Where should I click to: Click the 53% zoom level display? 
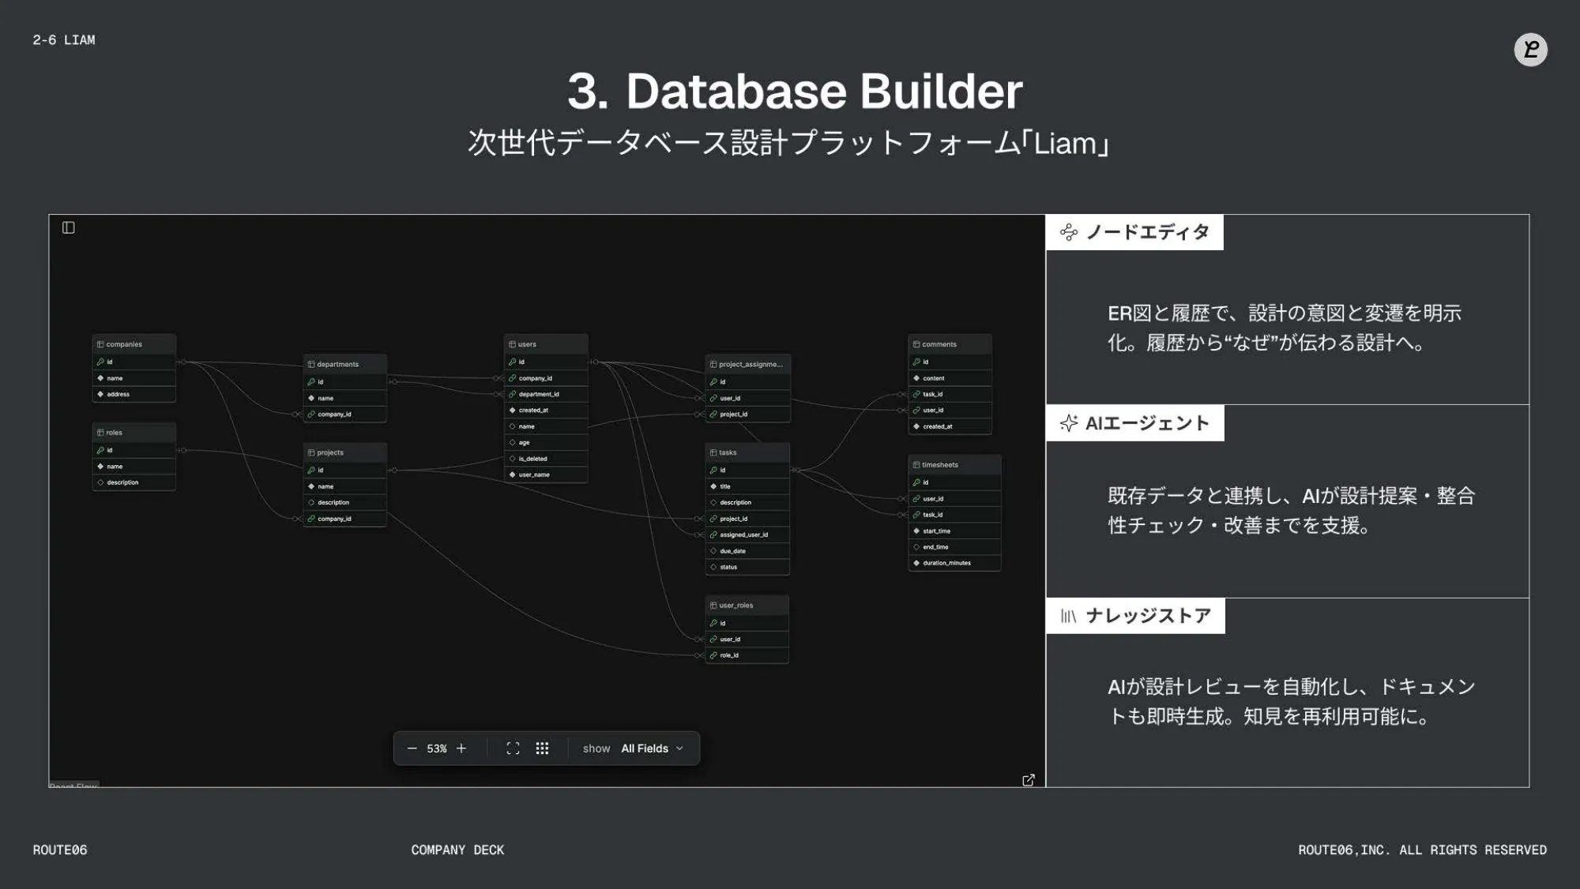tap(437, 748)
